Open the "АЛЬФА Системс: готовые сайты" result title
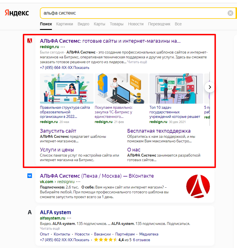The image size is (237, 248). pyautogui.click(x=110, y=41)
